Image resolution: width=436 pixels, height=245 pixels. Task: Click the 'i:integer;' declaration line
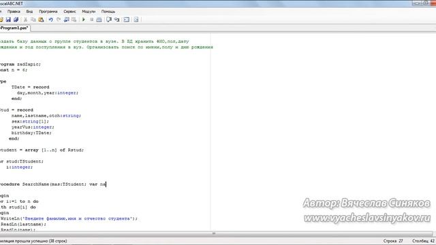coord(20,167)
